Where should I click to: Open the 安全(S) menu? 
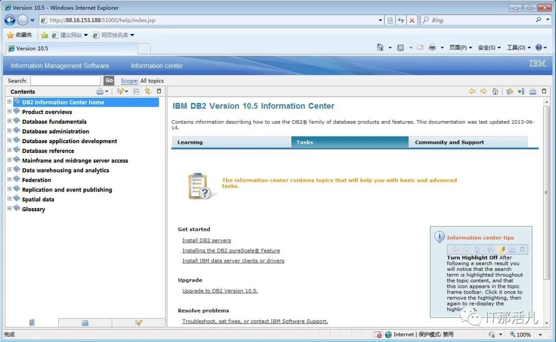click(x=490, y=47)
